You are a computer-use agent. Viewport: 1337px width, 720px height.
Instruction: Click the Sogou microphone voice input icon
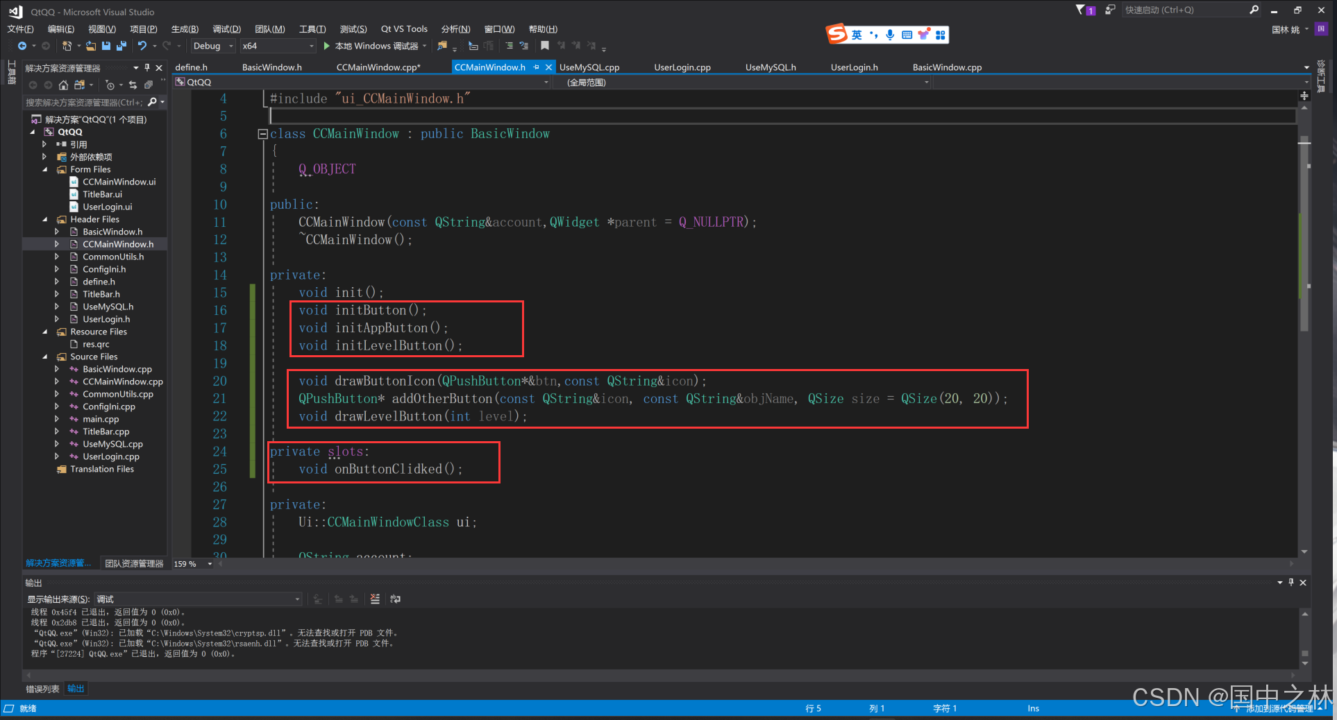tap(890, 35)
